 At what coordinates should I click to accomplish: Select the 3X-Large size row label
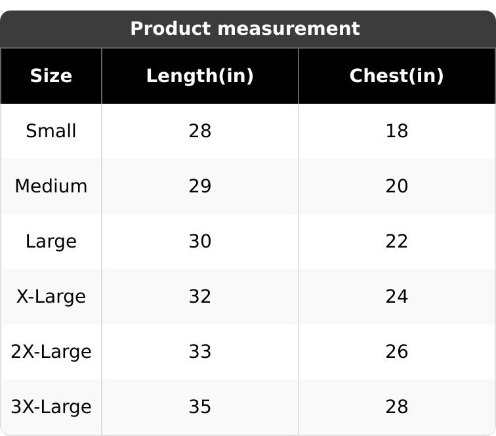(51, 407)
